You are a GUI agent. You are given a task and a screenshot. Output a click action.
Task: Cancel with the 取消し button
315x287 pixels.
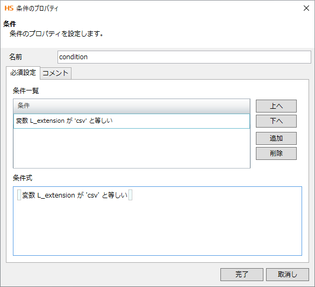click(288, 274)
